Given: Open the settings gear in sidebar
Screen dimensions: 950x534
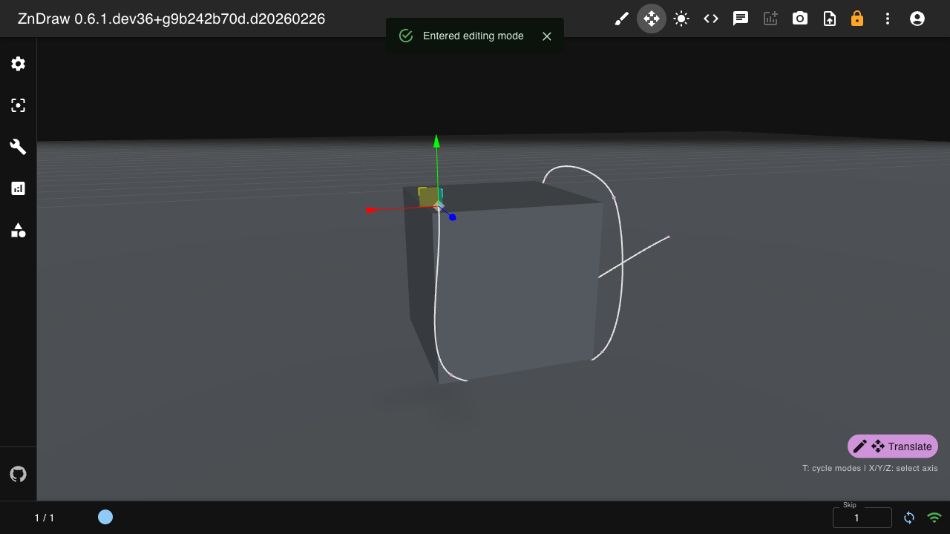Looking at the screenshot, I should coord(19,64).
